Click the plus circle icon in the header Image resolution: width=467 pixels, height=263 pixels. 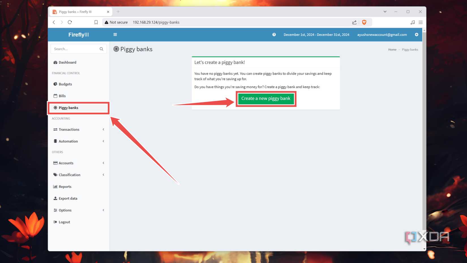tap(417, 35)
